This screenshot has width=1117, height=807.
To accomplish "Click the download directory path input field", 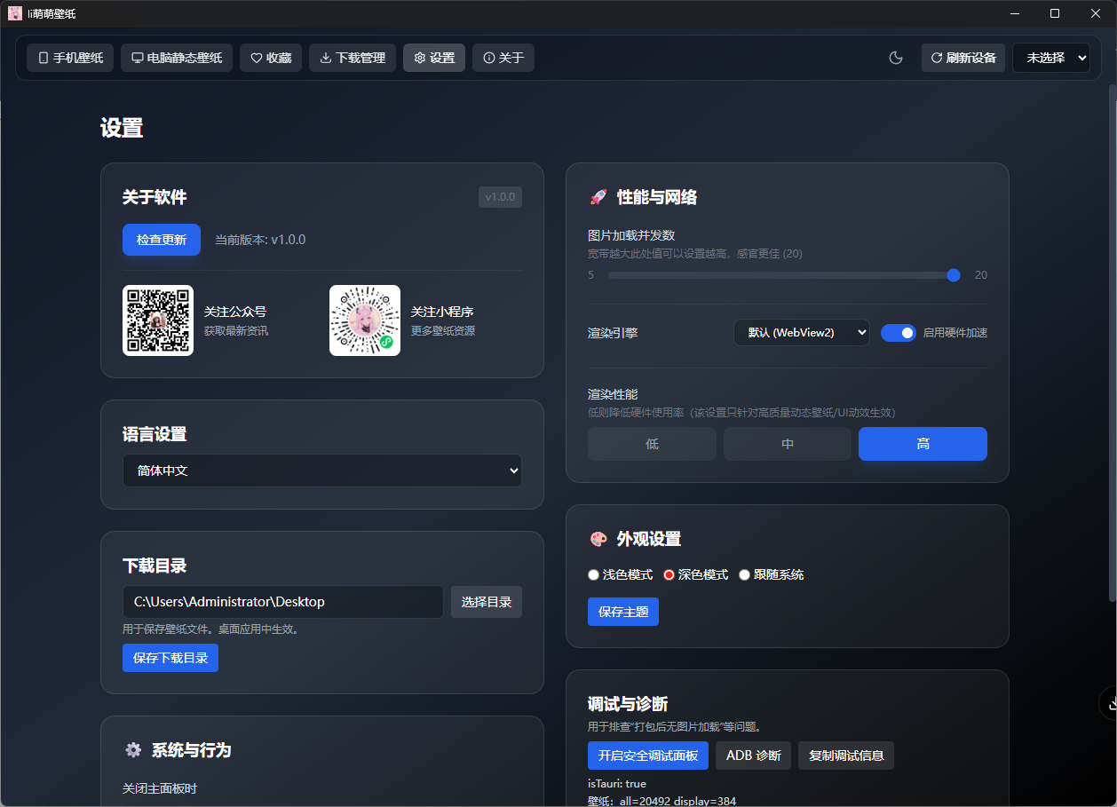I will point(282,602).
